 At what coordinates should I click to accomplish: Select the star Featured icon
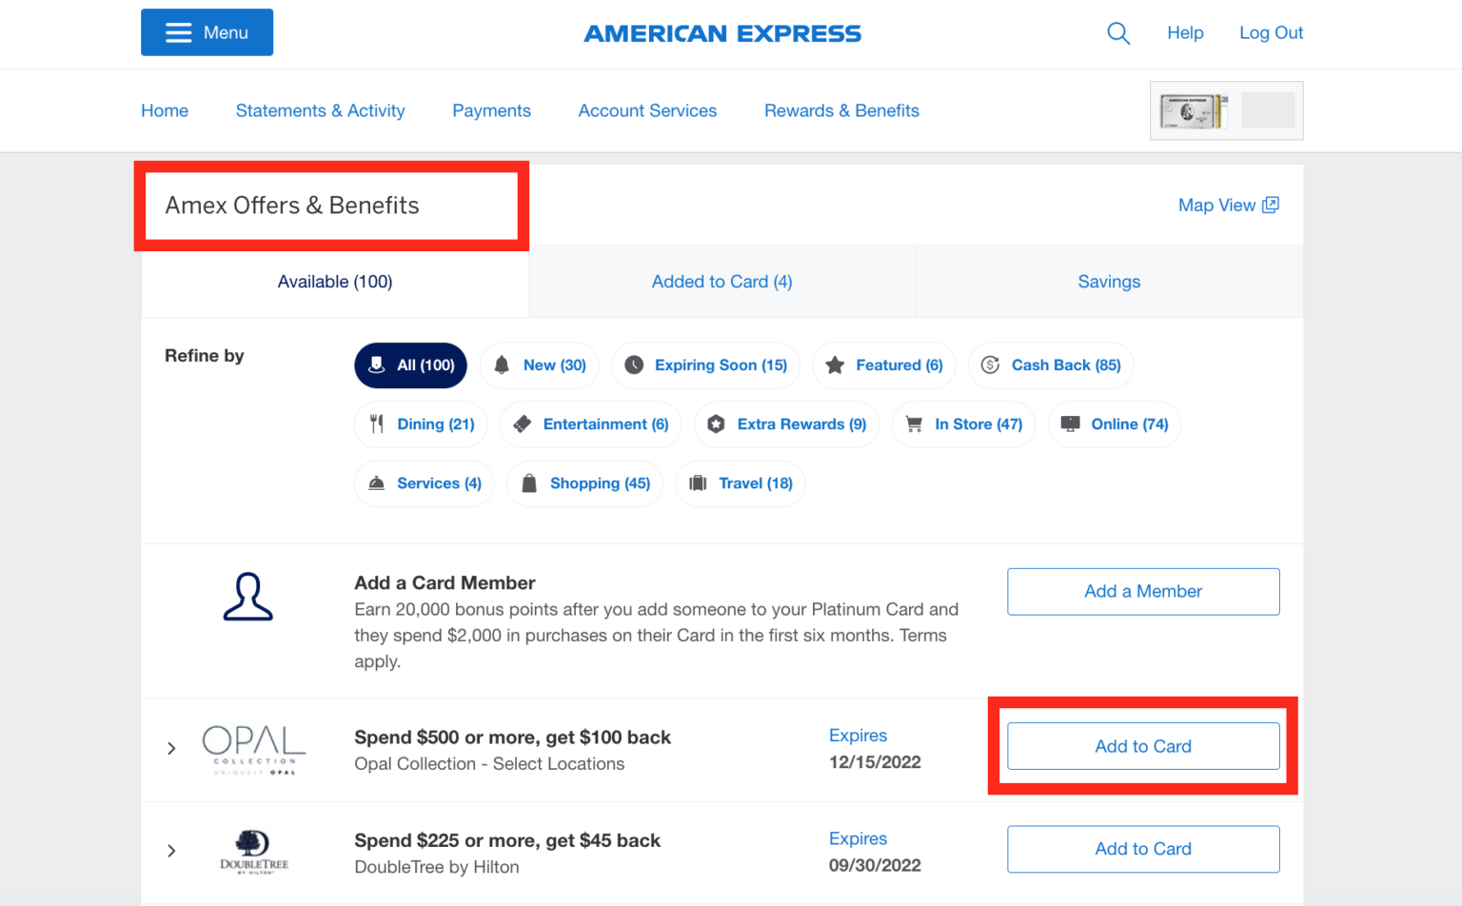tap(835, 364)
